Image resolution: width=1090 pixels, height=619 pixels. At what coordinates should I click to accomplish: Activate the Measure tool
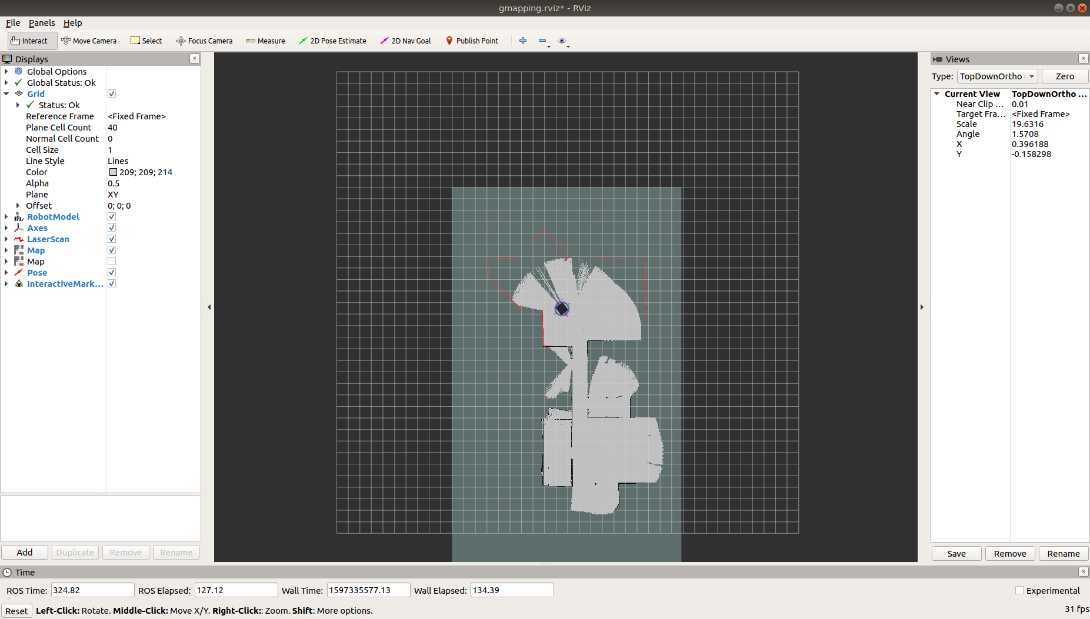coord(265,41)
